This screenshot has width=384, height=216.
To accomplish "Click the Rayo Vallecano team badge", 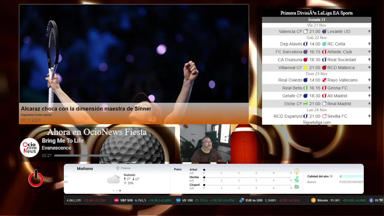I will click(324, 80).
